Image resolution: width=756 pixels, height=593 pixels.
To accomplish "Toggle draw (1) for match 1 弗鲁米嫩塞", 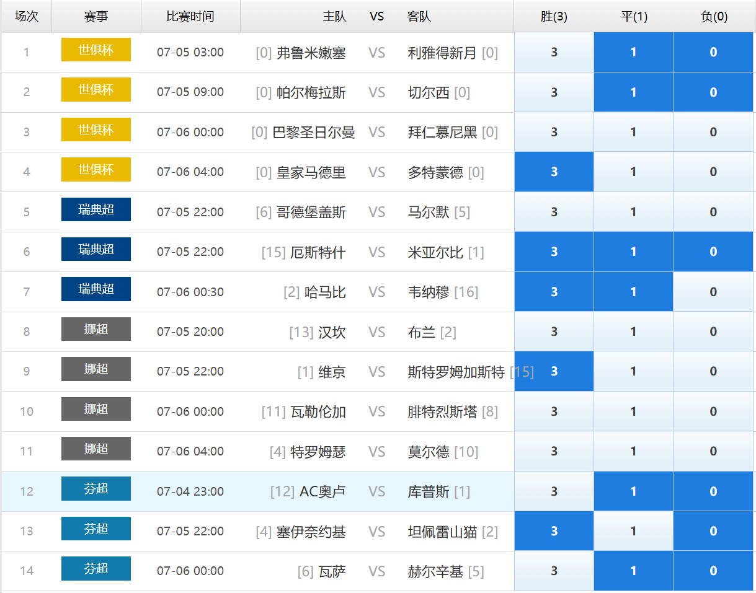I will [633, 52].
